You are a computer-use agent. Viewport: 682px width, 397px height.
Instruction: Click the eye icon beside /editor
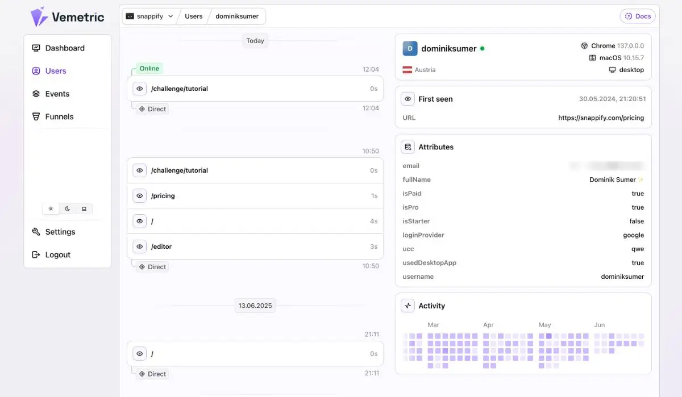[139, 246]
